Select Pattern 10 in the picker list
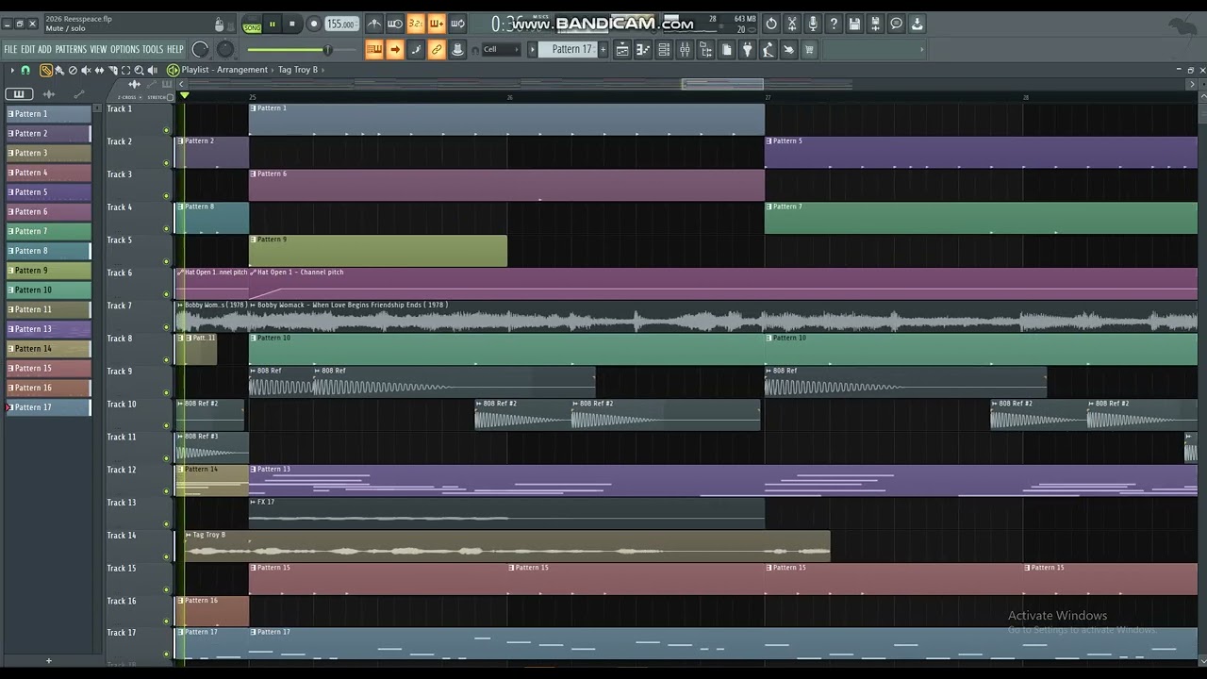 tap(48, 290)
